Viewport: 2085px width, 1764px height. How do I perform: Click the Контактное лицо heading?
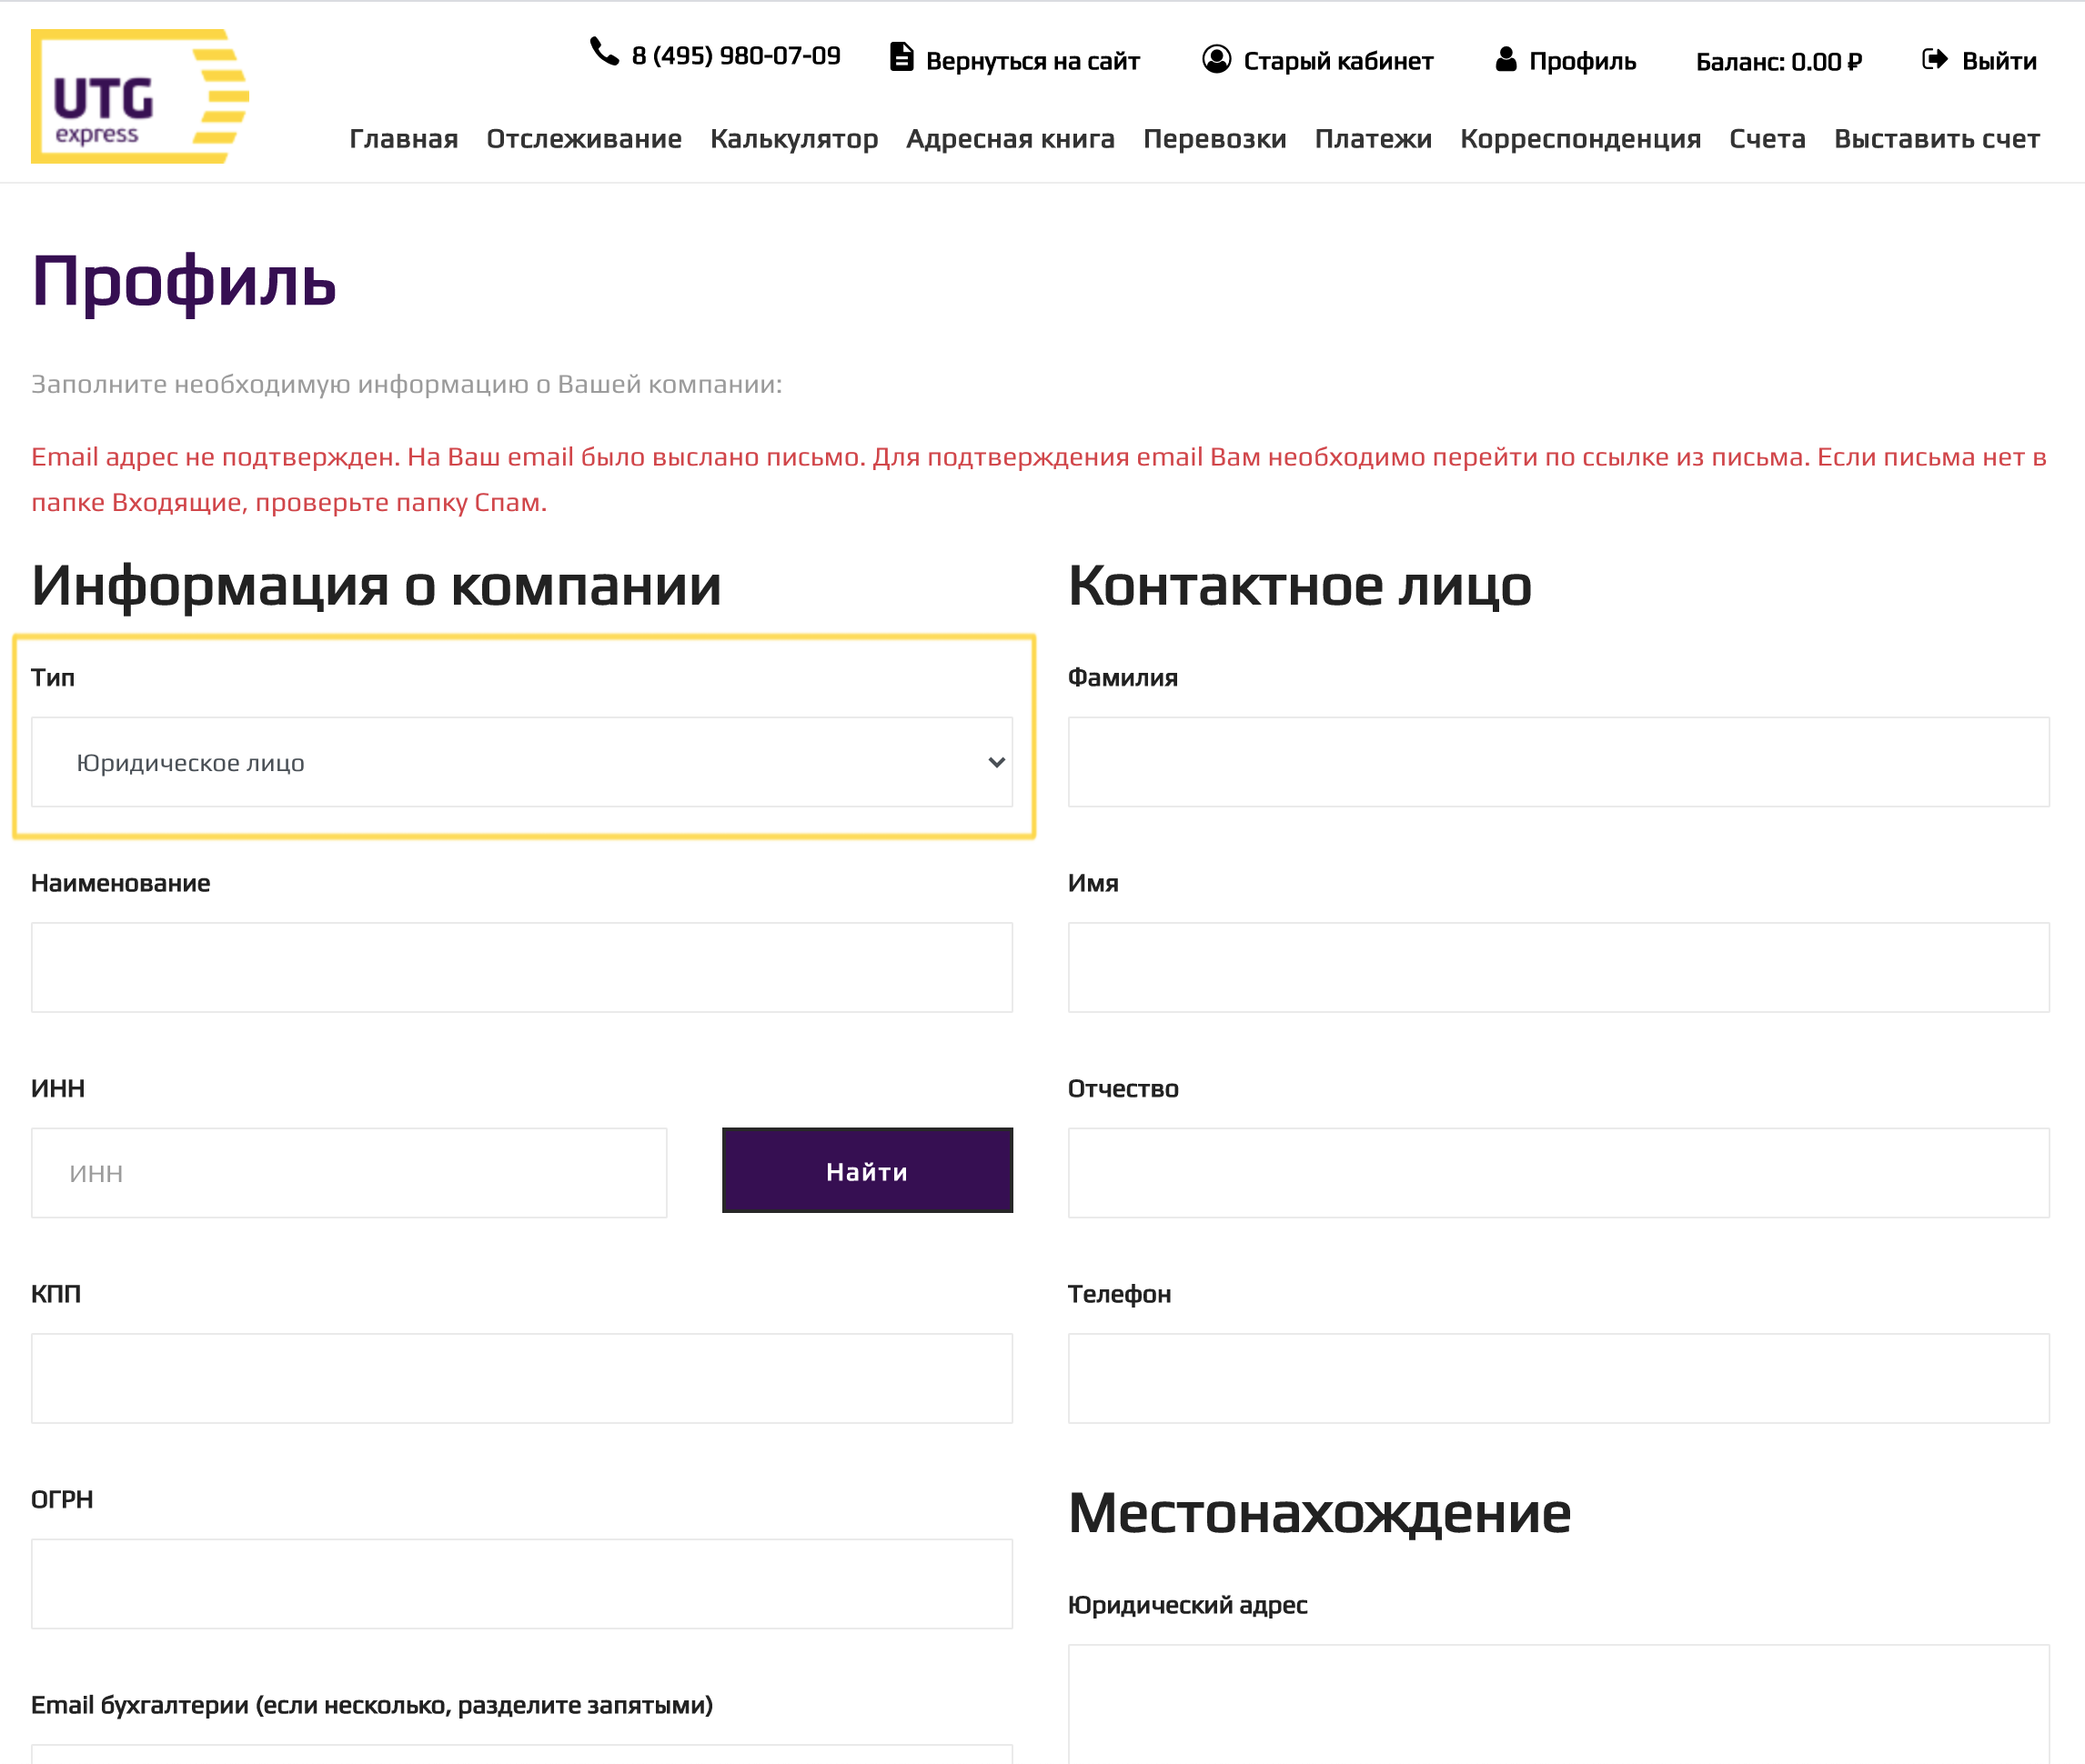(1300, 586)
